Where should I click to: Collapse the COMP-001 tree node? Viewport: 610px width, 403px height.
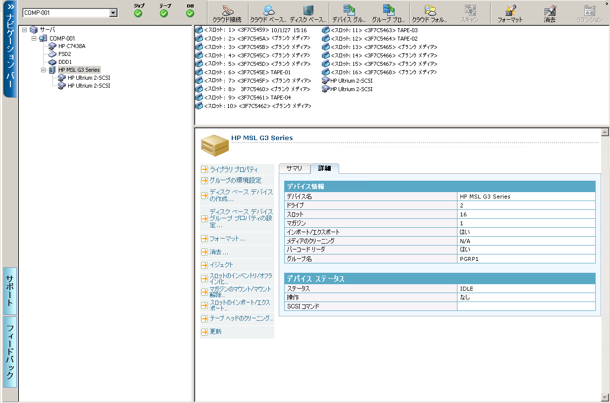[x=34, y=38]
